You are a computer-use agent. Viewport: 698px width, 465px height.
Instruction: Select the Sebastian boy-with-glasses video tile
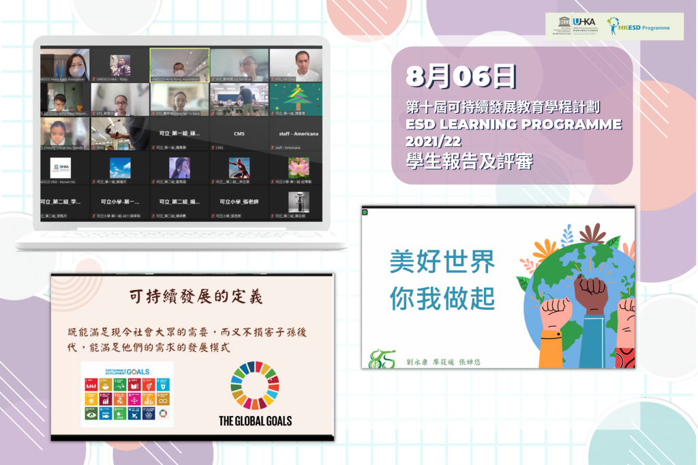[65, 99]
